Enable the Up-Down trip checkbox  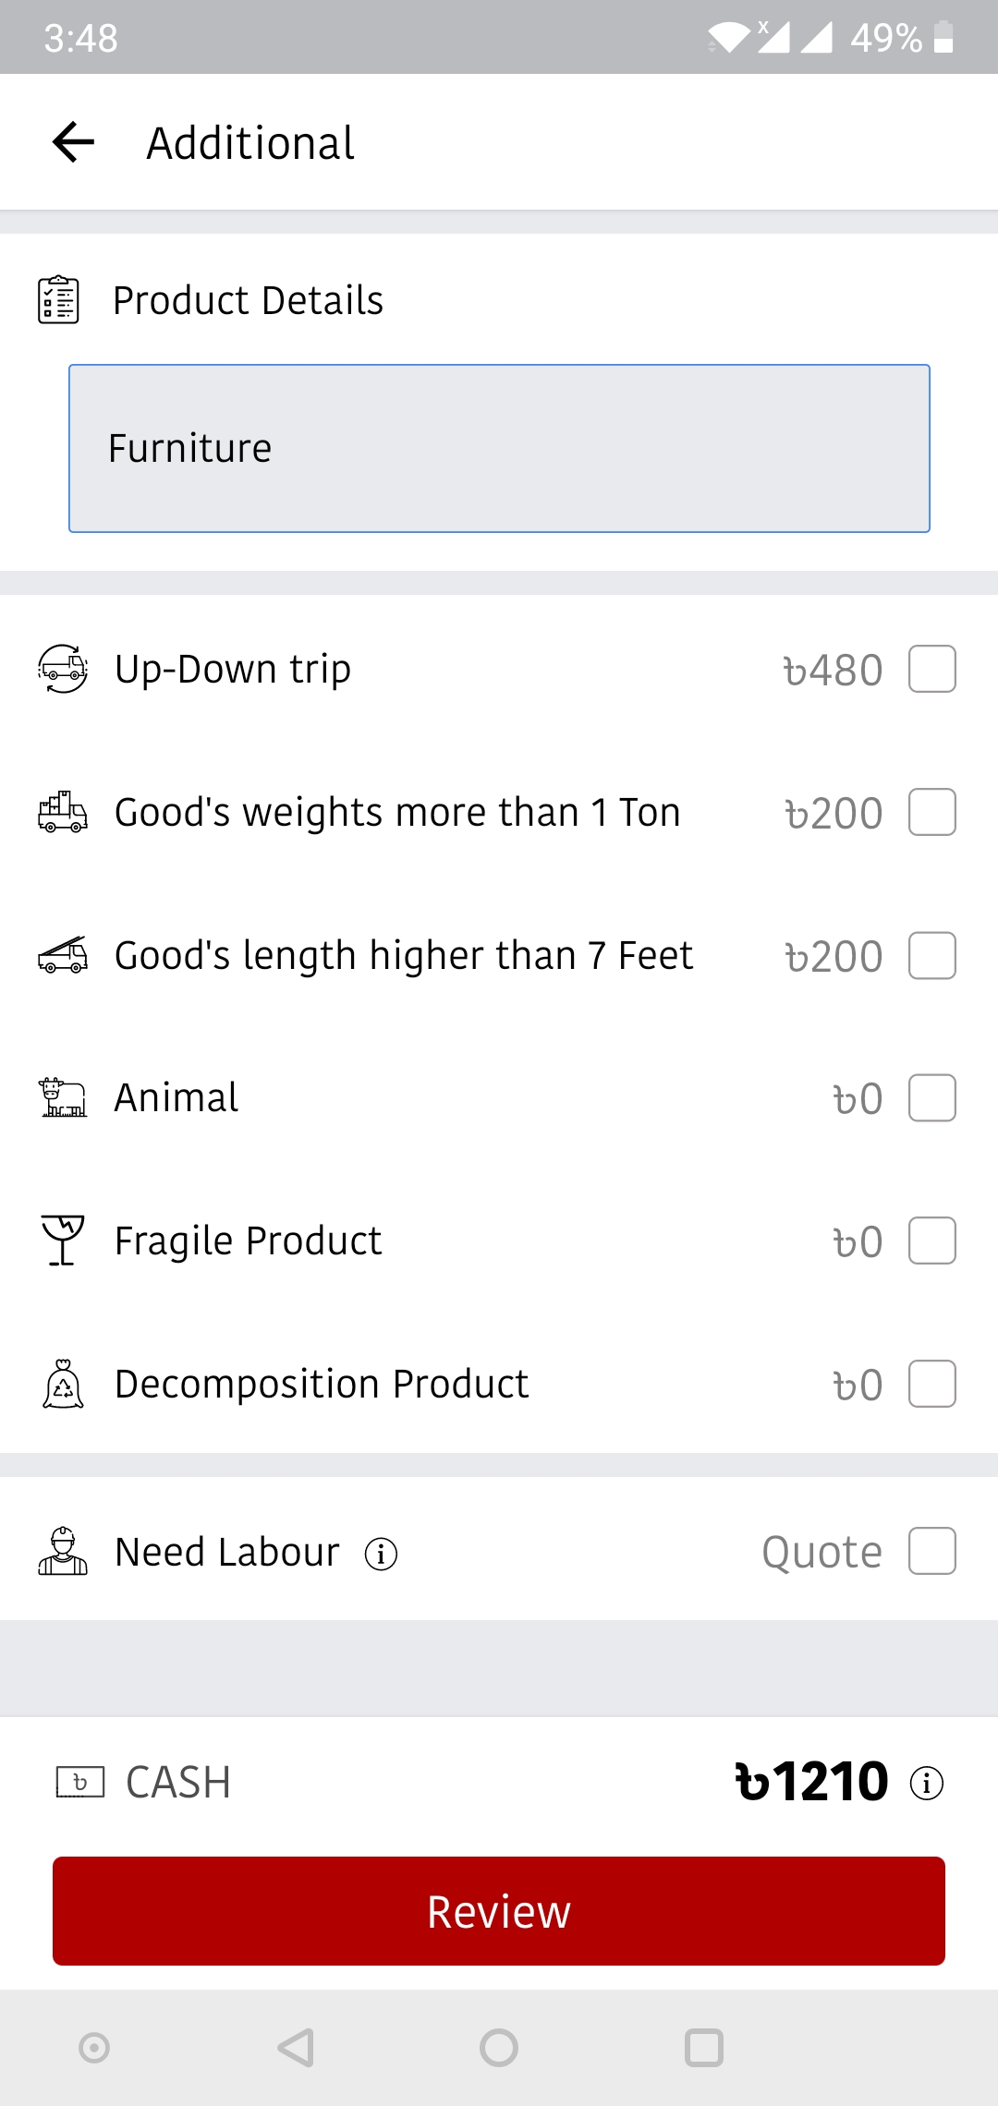931,669
